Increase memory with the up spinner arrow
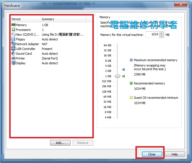Image resolution: width=192 pixels, height=163 pixels. [x=161, y=33]
